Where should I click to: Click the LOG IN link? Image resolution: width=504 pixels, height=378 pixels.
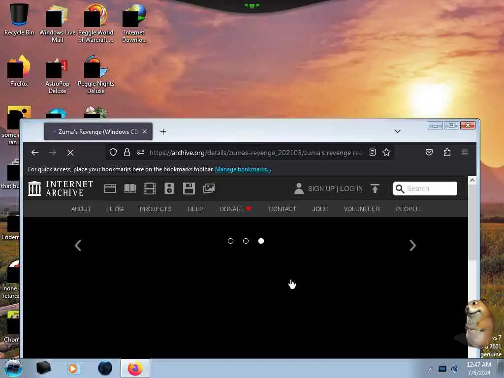pos(351,189)
